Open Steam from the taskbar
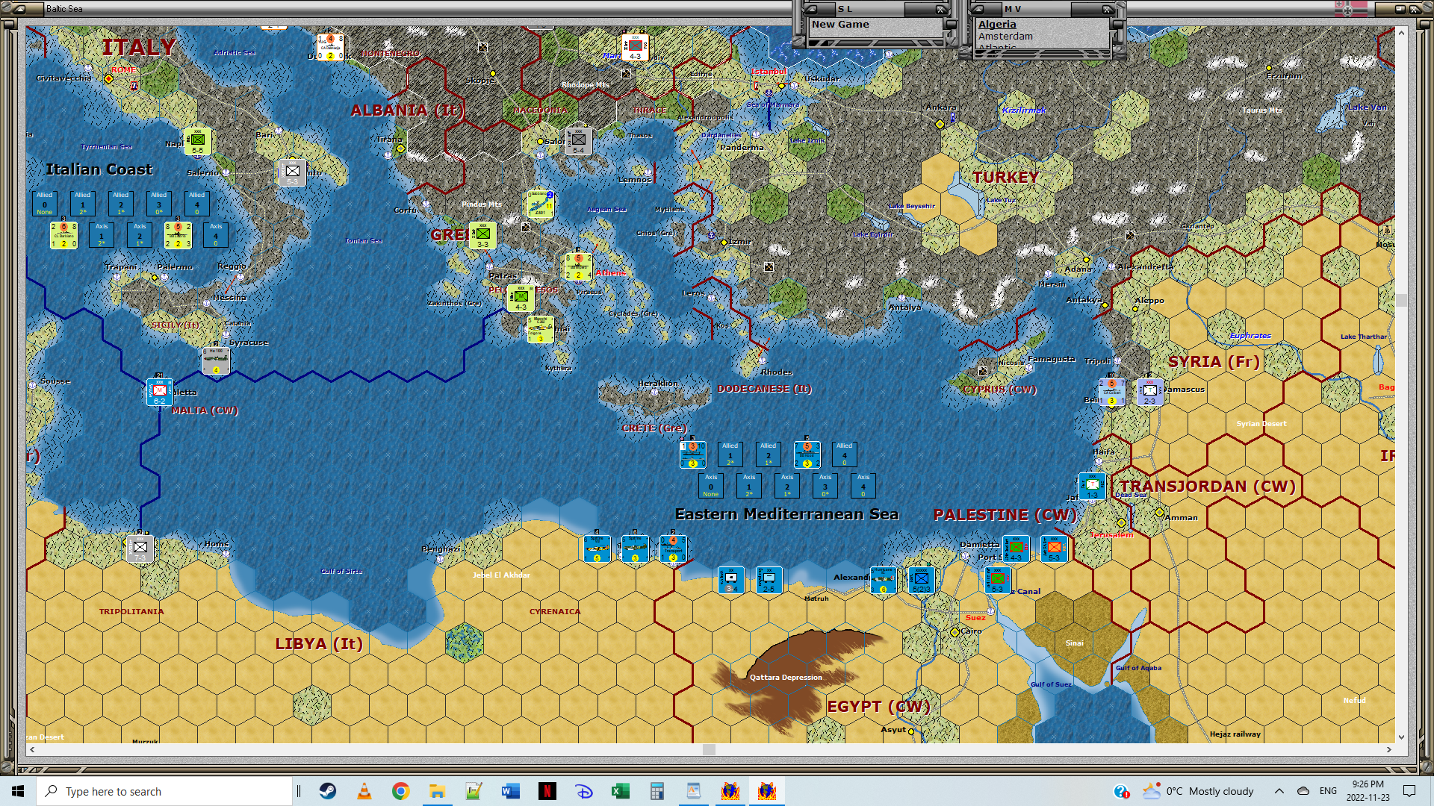Viewport: 1434px width, 806px height. [x=327, y=791]
